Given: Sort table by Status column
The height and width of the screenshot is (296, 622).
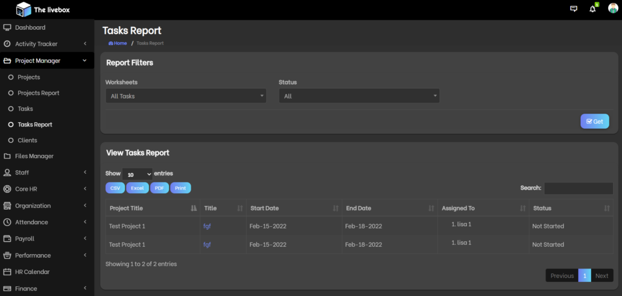Looking at the screenshot, I should coord(570,208).
